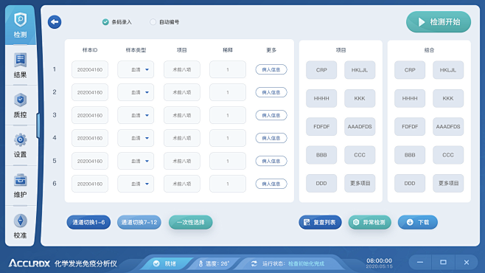This screenshot has height=273, width=485.
Task: Open sample type dropdown in row 2
Action: pyautogui.click(x=136, y=92)
